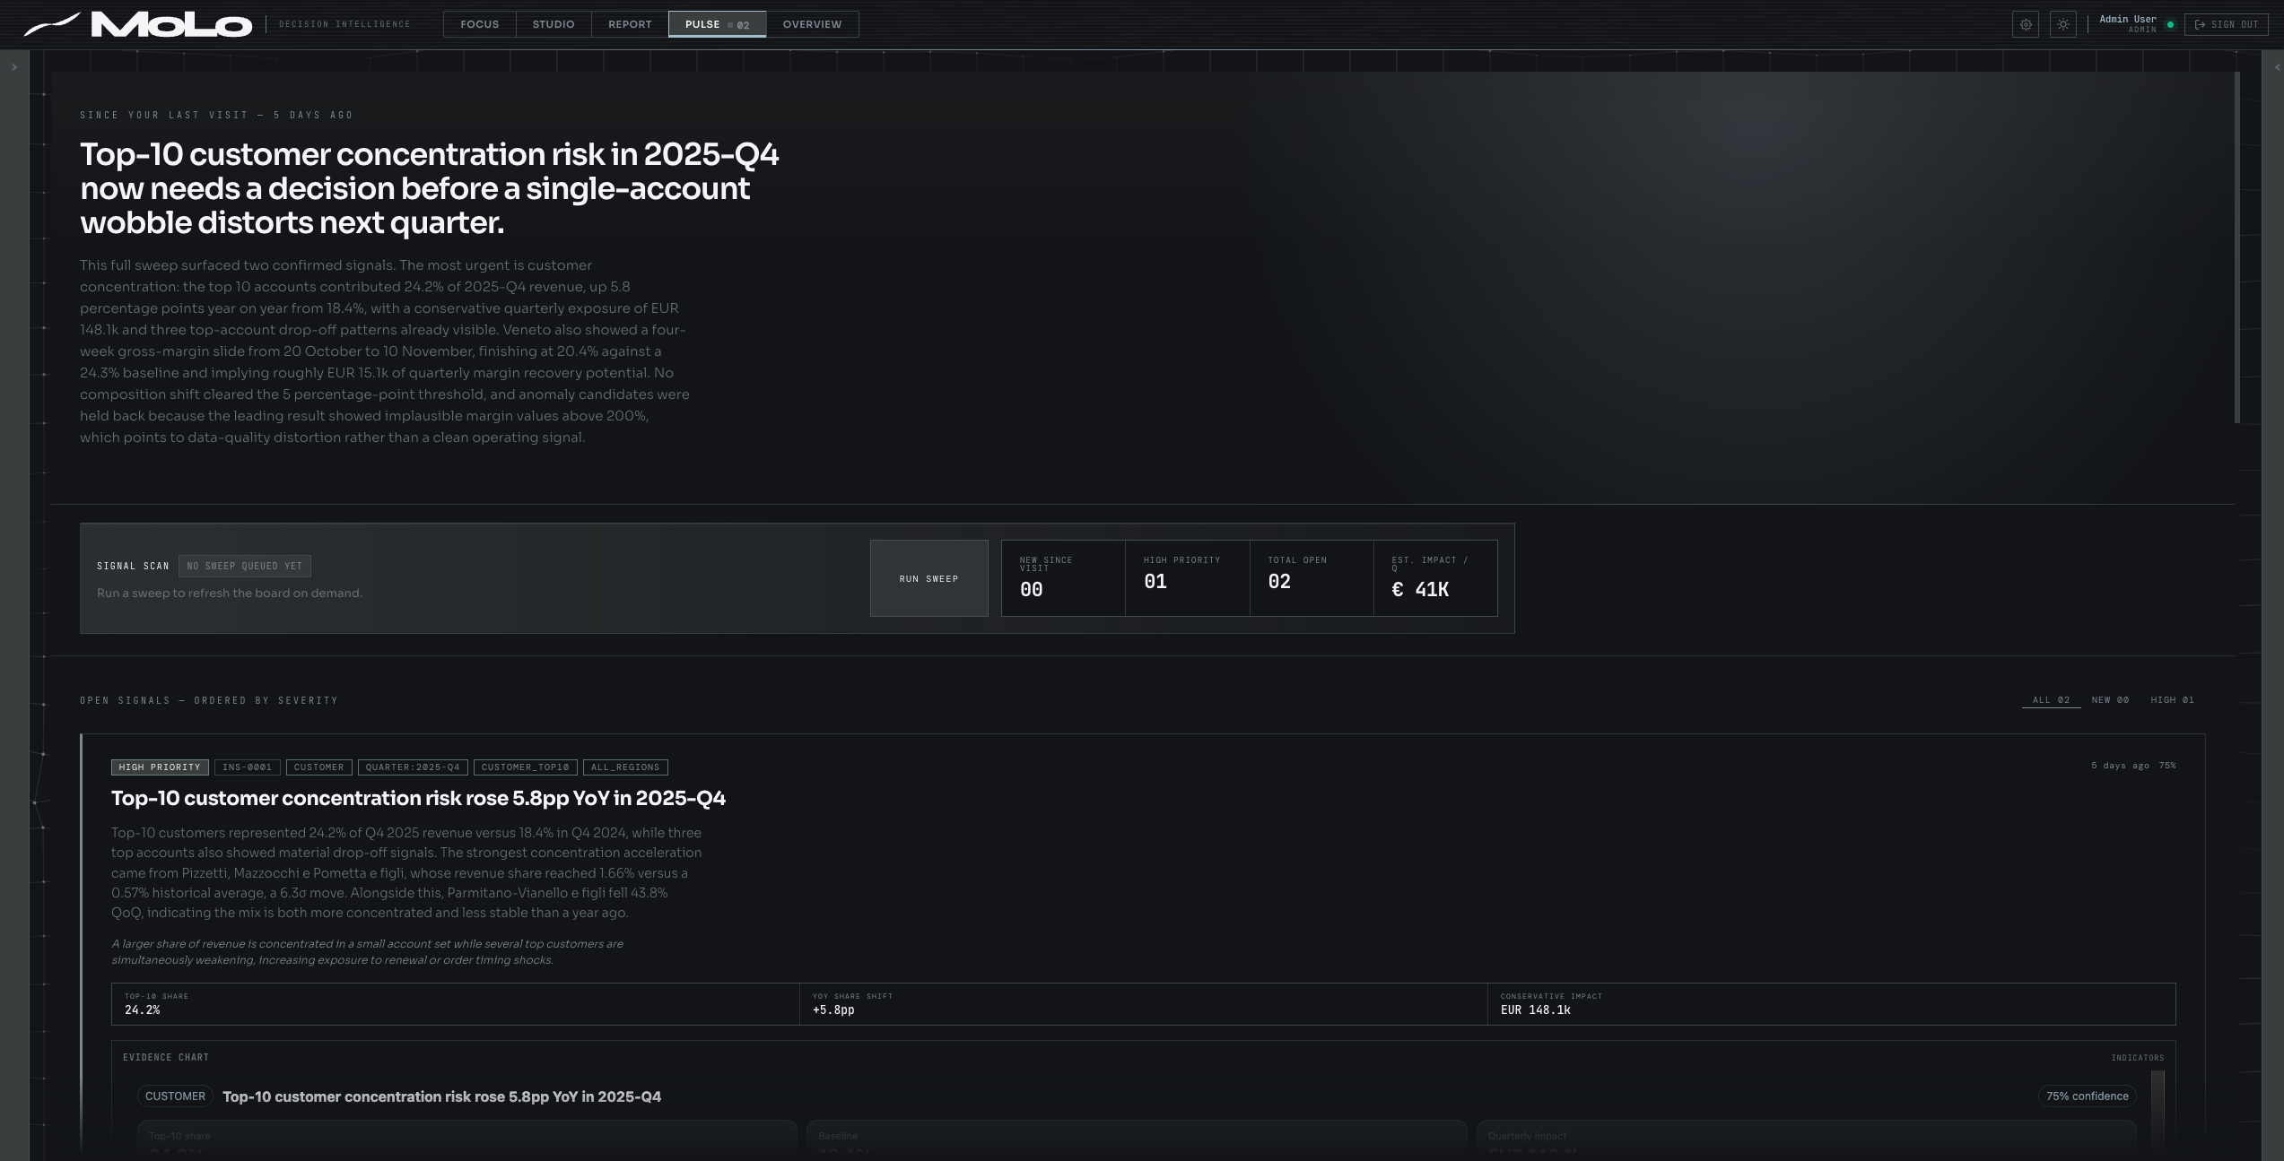The image size is (2284, 1161).
Task: Go to the Overview tab
Action: point(812,24)
